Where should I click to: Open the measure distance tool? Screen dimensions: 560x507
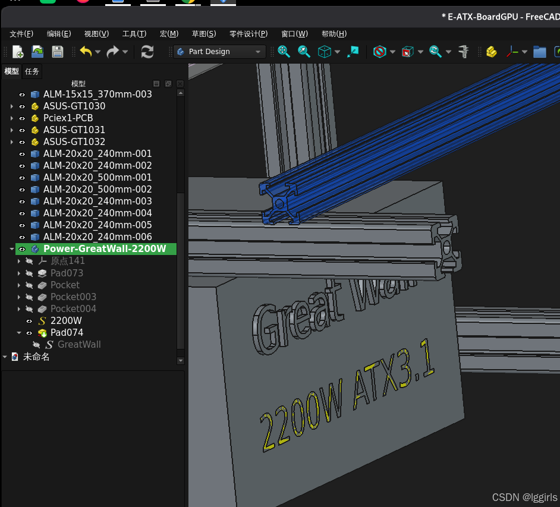(x=464, y=52)
